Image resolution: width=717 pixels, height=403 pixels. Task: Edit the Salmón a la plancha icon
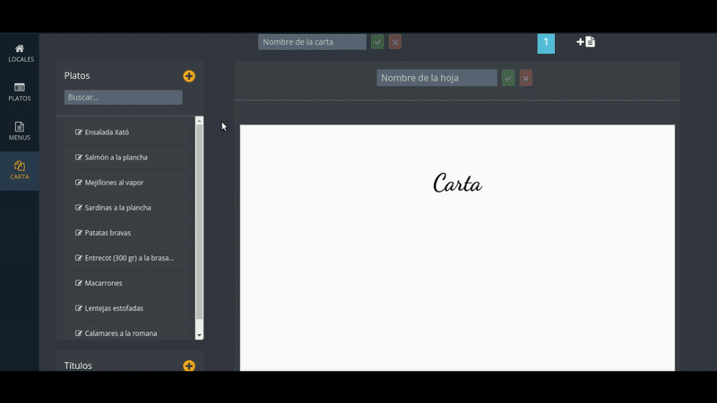pyautogui.click(x=79, y=158)
